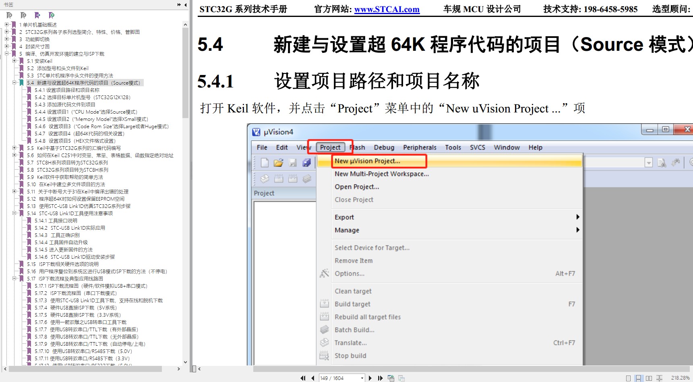Screen dimensions: 693x382
Task: Click the previous view icon in status bar
Action: (x=391, y=378)
